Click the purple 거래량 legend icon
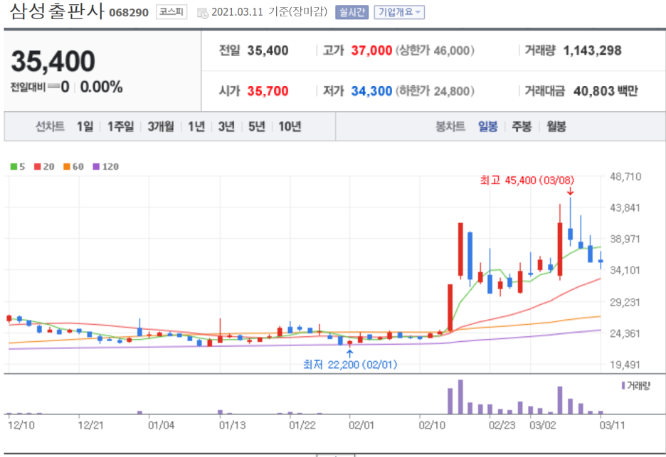This screenshot has height=457, width=666. [623, 385]
